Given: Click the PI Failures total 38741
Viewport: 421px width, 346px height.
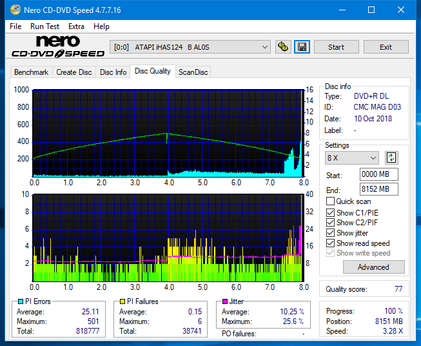Looking at the screenshot, I should click(192, 331).
